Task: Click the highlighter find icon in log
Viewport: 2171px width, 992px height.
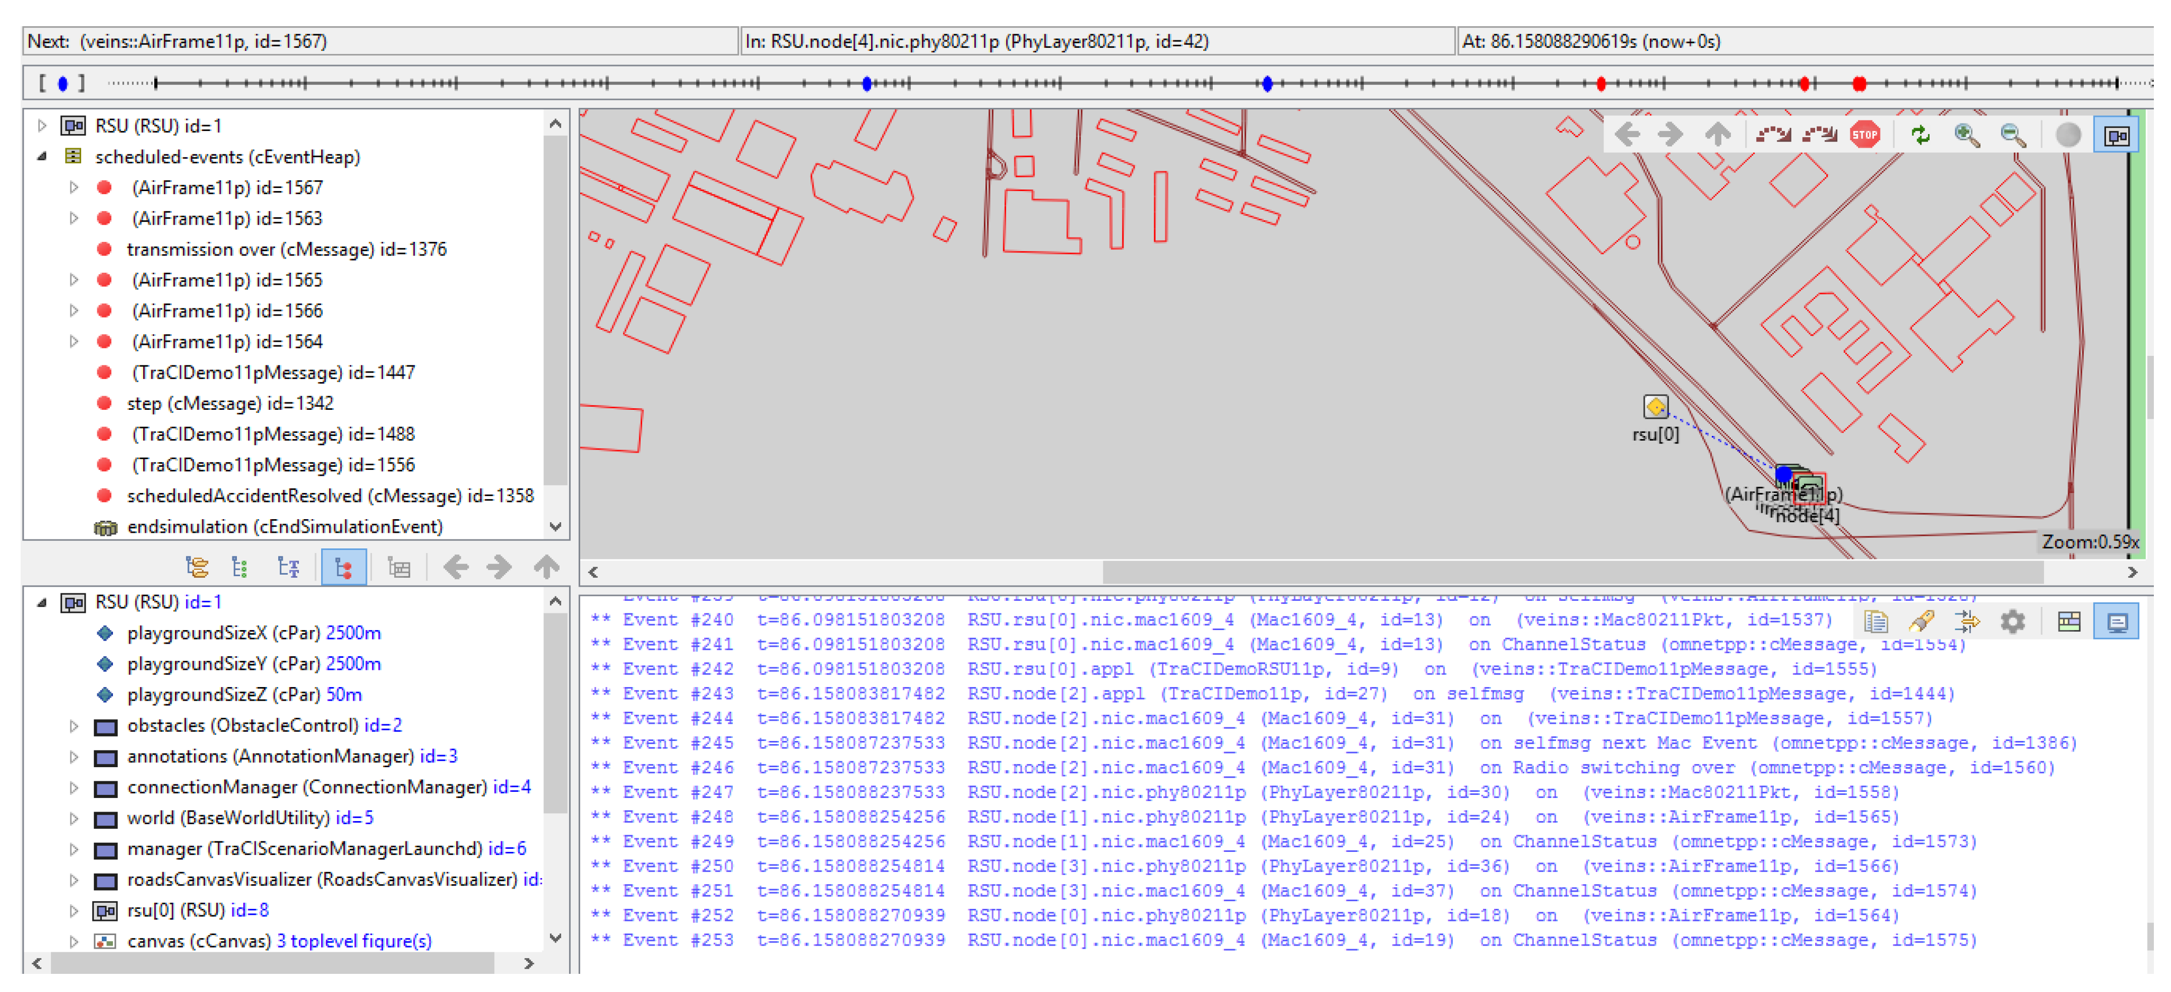Action: point(1920,622)
